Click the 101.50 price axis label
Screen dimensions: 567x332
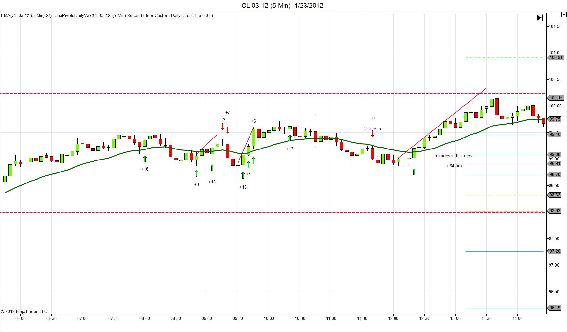click(555, 26)
